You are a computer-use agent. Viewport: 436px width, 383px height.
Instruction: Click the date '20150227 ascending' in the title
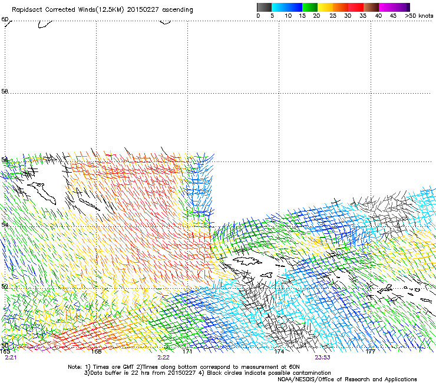click(160, 10)
